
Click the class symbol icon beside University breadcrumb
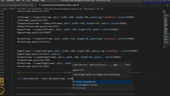coord(85,9)
